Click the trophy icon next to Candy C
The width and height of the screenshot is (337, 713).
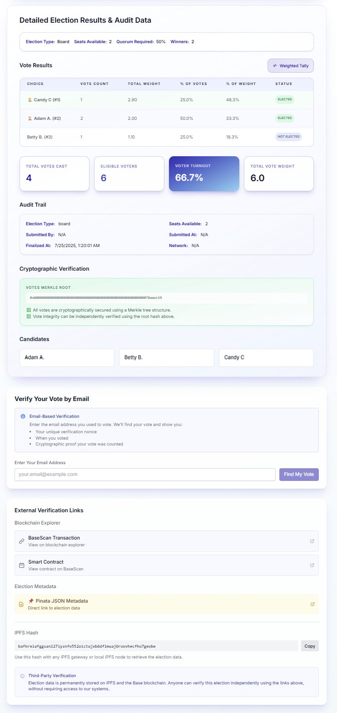[x=30, y=99]
